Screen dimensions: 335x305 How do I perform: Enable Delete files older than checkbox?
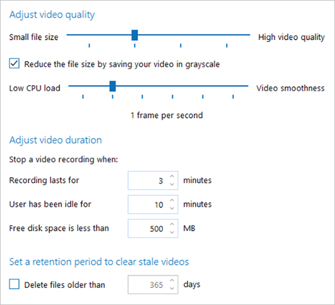tap(14, 284)
